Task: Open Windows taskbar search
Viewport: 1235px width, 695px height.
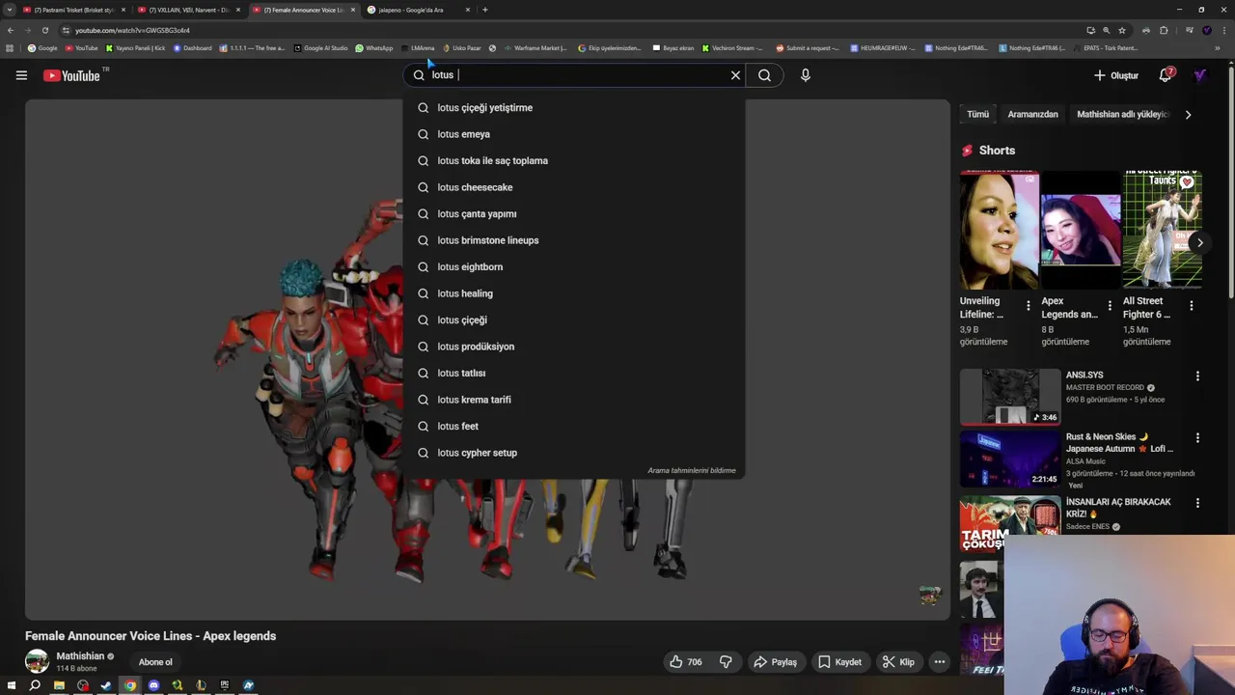Action: pyautogui.click(x=34, y=685)
